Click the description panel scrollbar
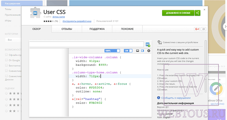Viewport: 227px width, 120px height. (x=205, y=66)
